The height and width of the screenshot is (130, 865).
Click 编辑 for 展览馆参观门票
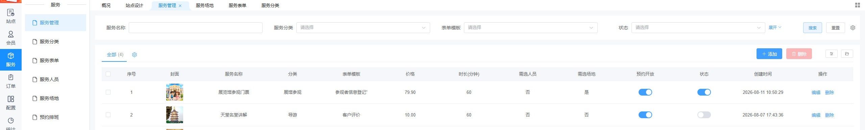pyautogui.click(x=816, y=93)
